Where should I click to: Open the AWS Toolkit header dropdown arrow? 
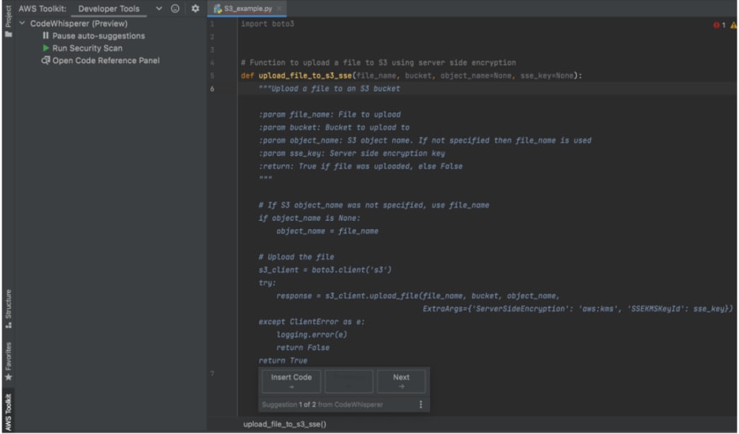click(159, 8)
